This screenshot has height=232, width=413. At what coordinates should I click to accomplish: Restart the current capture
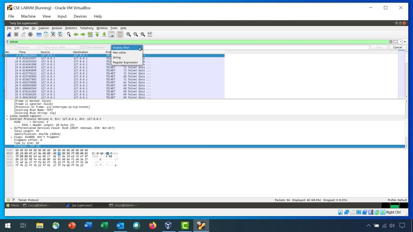(23, 34)
